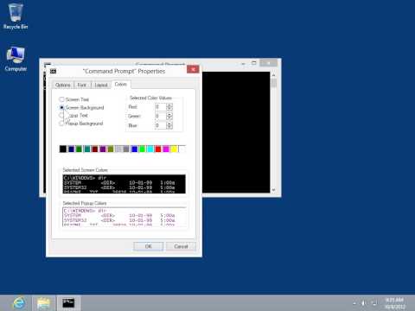Image resolution: width=415 pixels, height=311 pixels.
Task: Pick the dark navy blue swatch
Action: coord(71,149)
